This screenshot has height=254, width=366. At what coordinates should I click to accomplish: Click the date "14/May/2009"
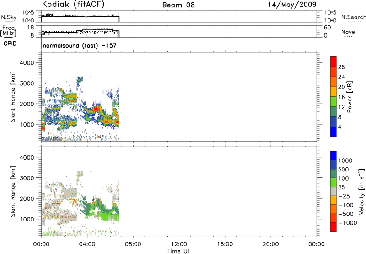pyautogui.click(x=292, y=5)
